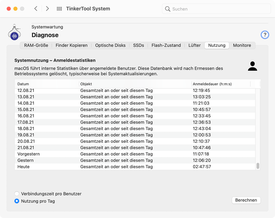275x218 pixels.
Task: Focus the Suchen search field
Action: [x=216, y=9]
